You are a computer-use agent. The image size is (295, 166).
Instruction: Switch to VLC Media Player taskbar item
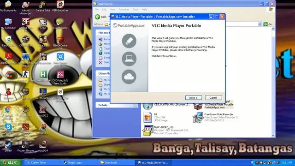tap(153, 163)
